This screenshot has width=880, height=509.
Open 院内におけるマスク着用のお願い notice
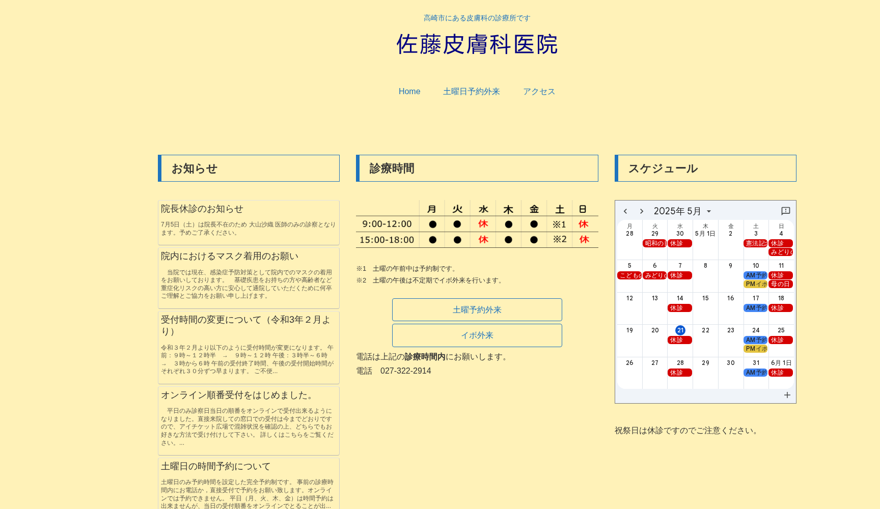pyautogui.click(x=230, y=257)
